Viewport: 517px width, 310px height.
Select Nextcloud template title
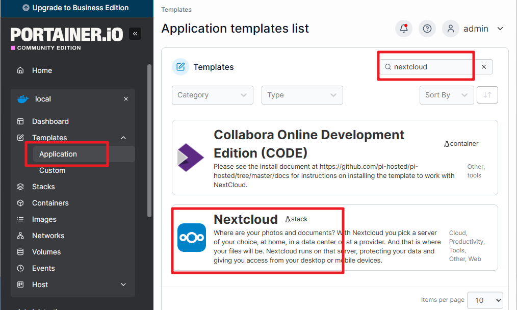(246, 219)
